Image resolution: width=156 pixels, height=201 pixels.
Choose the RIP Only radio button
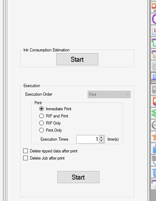(x=41, y=123)
